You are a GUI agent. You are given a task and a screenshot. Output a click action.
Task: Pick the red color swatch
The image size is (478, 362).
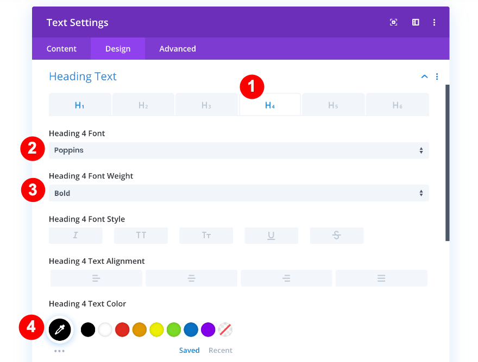pyautogui.click(x=122, y=329)
